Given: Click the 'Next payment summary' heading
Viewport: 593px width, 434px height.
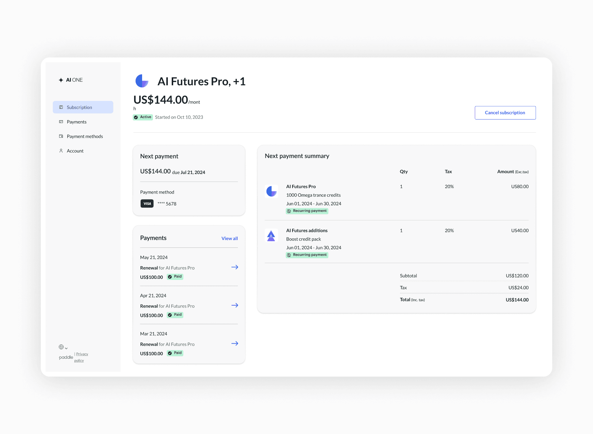Looking at the screenshot, I should point(297,156).
